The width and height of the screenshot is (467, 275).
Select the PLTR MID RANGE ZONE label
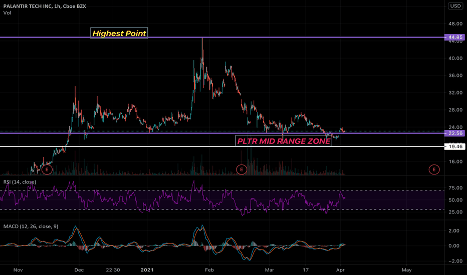click(x=284, y=141)
